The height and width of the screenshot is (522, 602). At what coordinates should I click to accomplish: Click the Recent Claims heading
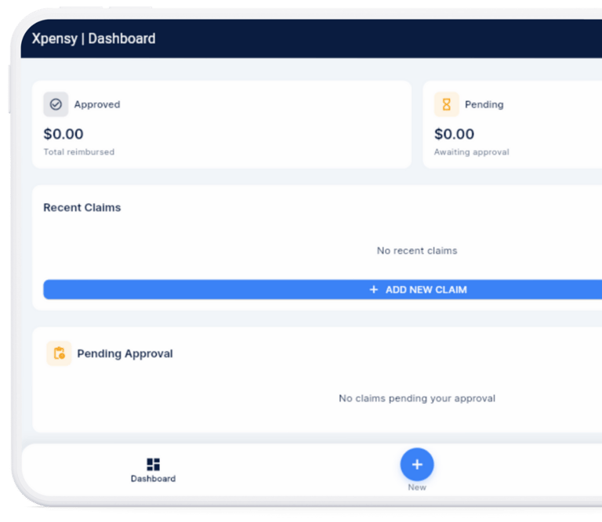(x=82, y=207)
